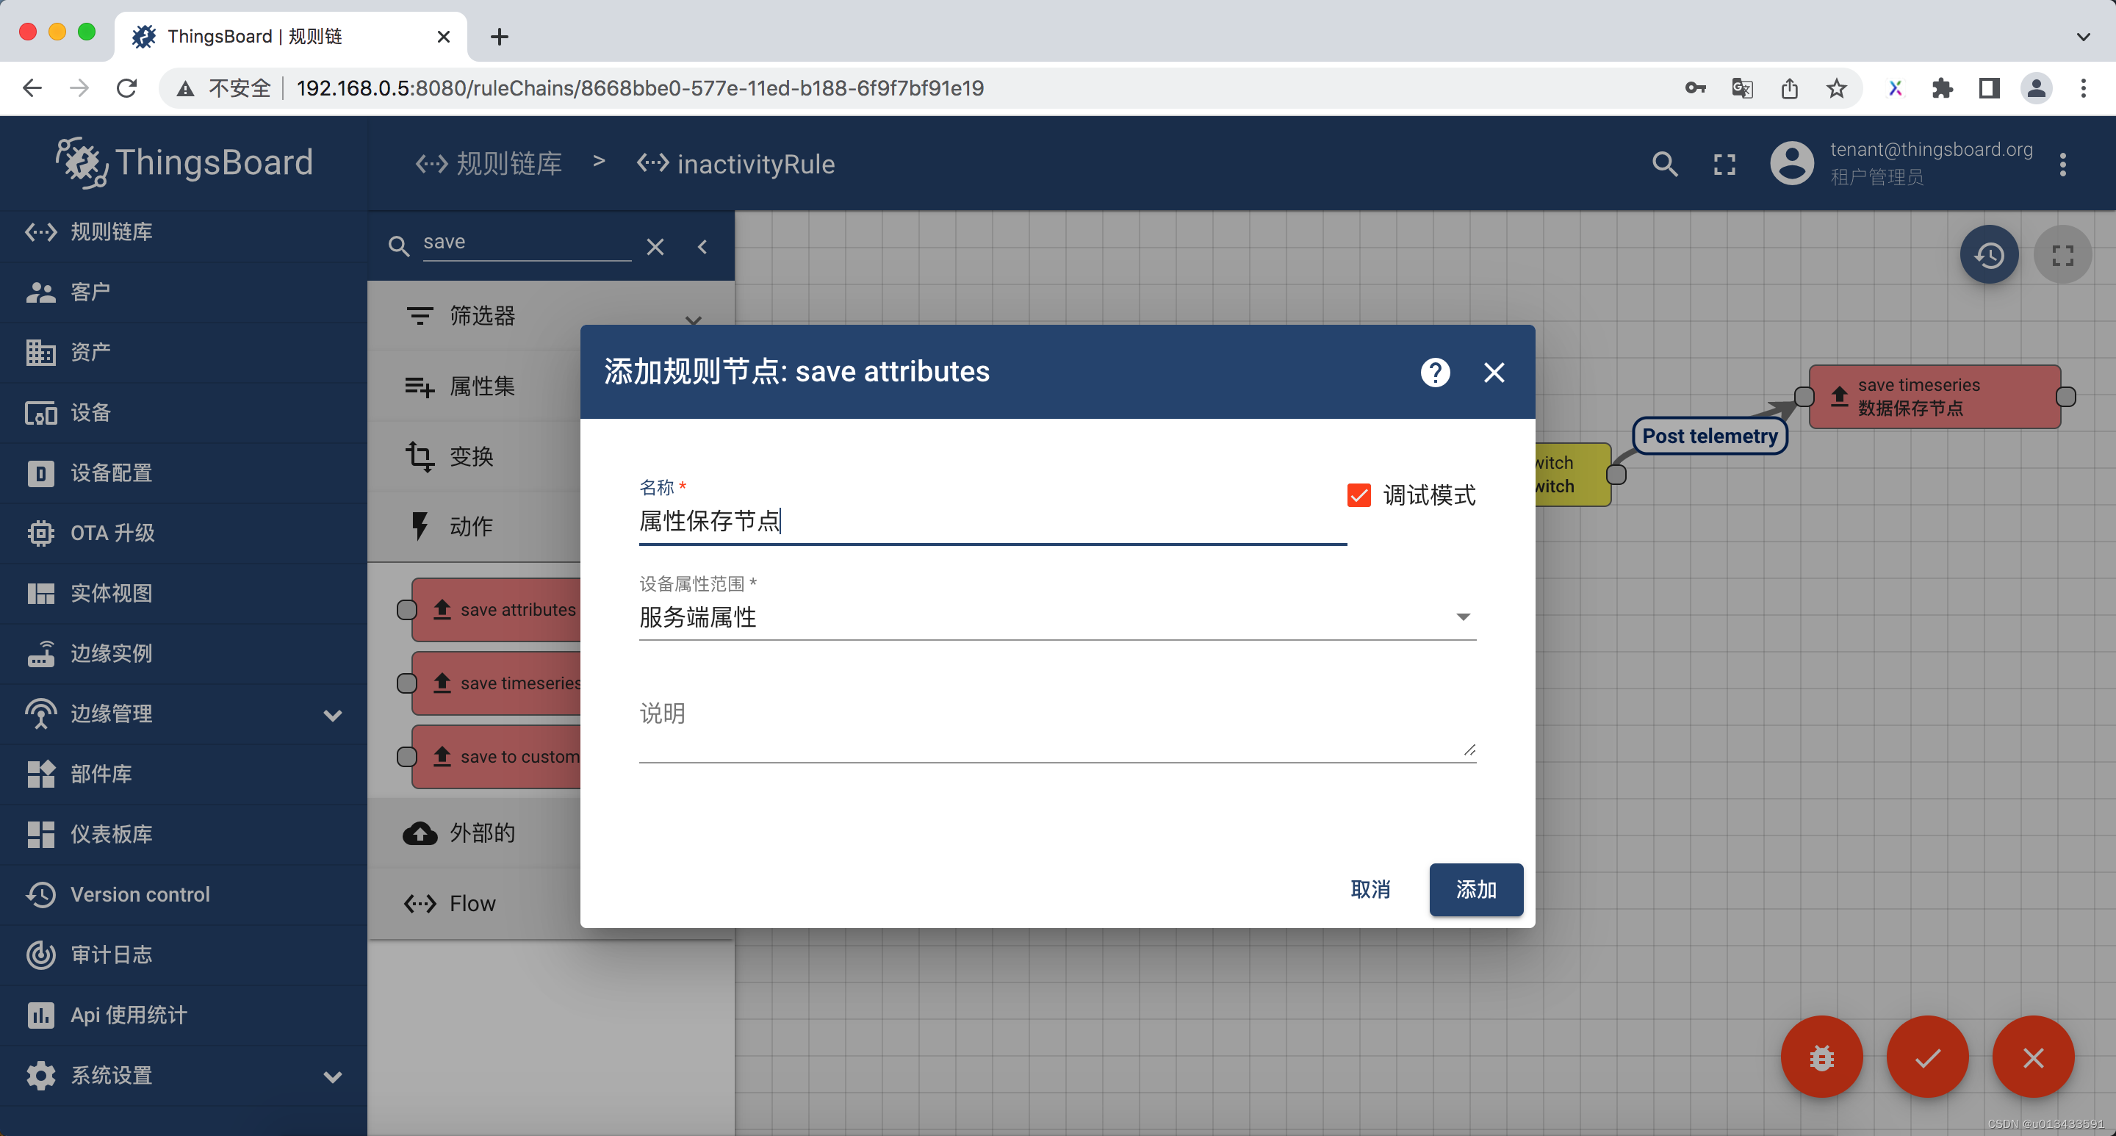2116x1136 pixels.
Task: Open a new browser tab
Action: click(499, 37)
